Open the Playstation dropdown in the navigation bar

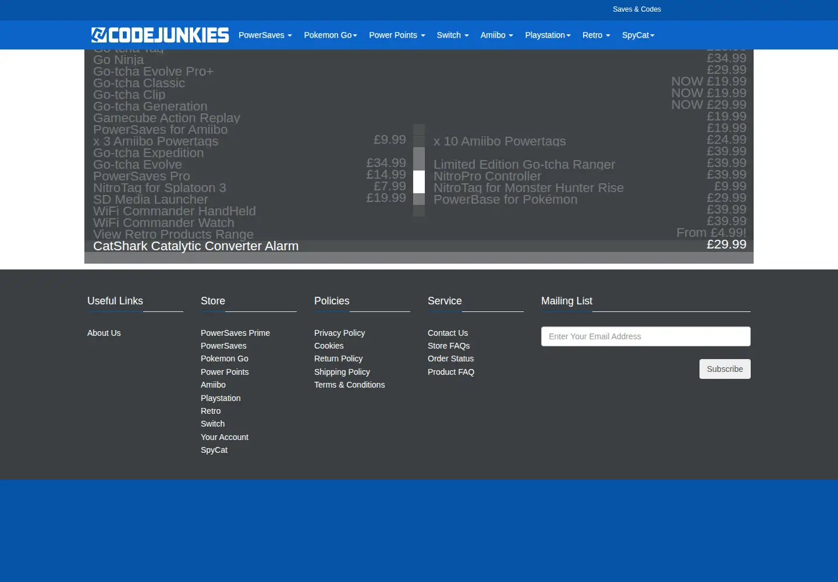(x=548, y=35)
